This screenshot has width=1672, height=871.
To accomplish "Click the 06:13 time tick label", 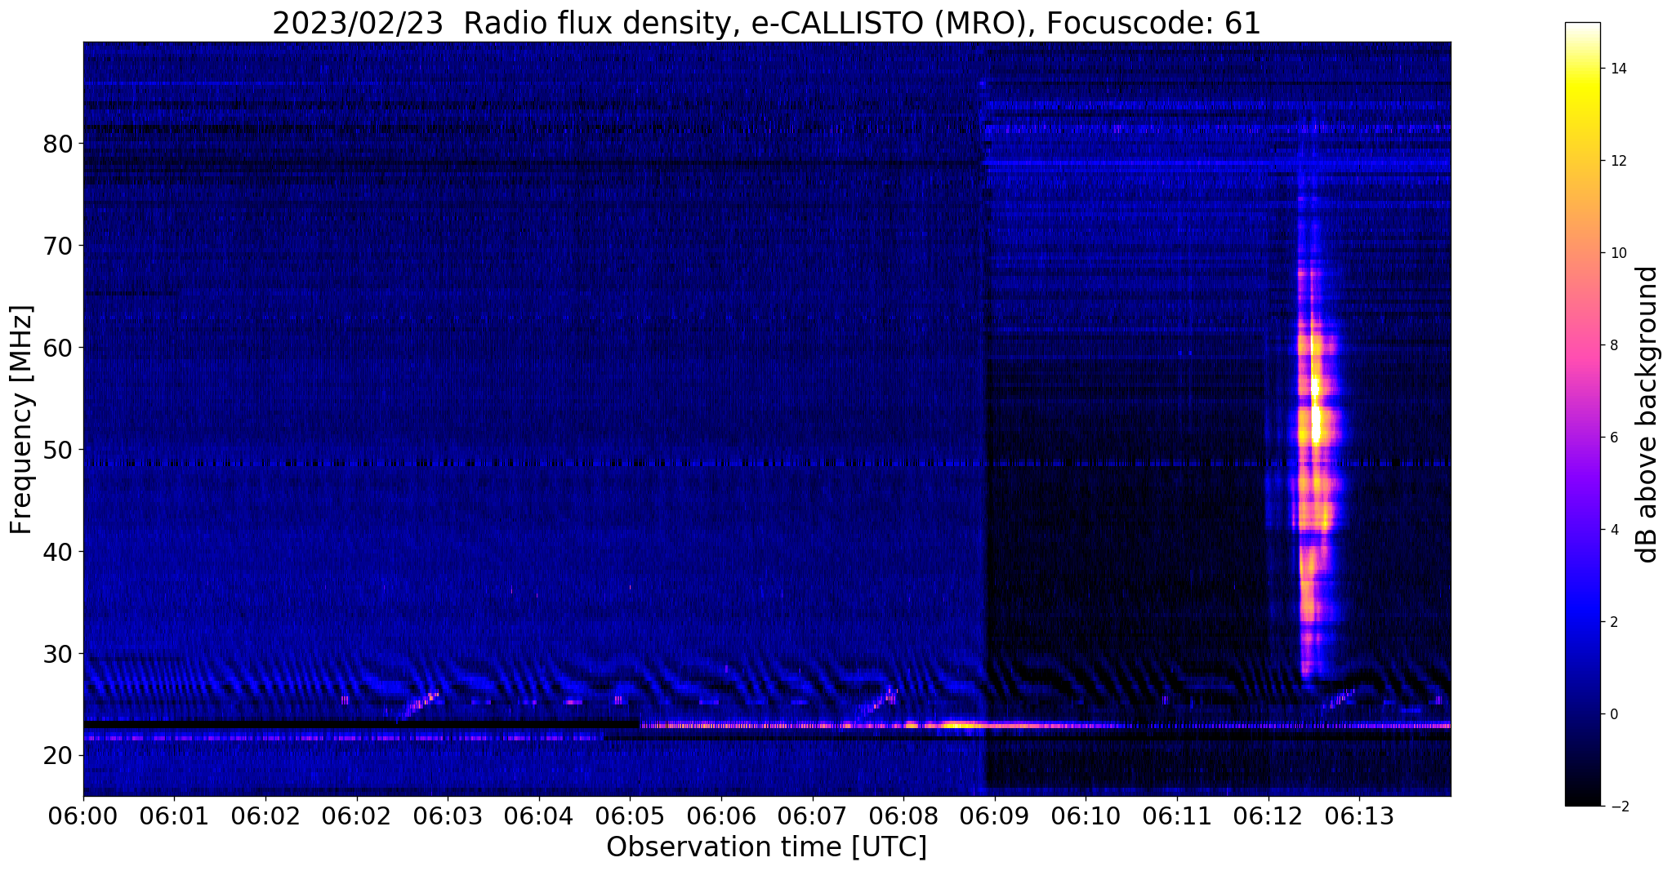I will tap(1360, 815).
